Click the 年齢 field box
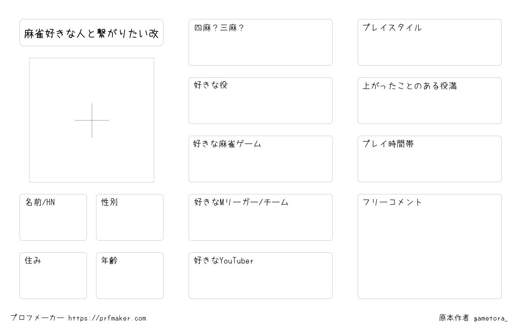Screen dimensions: 519x324 point(130,276)
